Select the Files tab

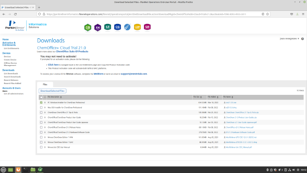45,84
